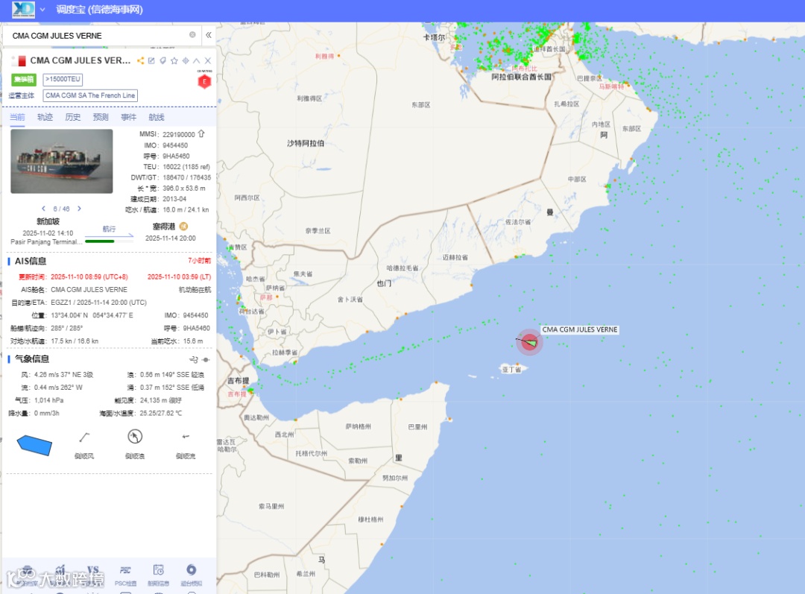
Task: Open the PSC检查 inspection tool
Action: pyautogui.click(x=126, y=575)
